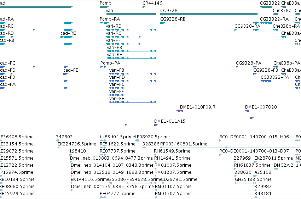Click EST label 227969
This screenshot has height=199, width=301.
[x=242, y=159]
